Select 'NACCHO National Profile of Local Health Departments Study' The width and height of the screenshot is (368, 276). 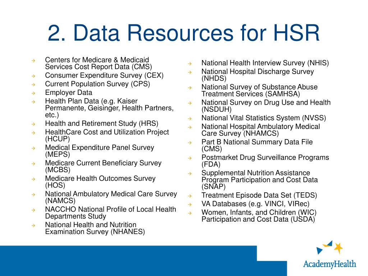click(111, 213)
